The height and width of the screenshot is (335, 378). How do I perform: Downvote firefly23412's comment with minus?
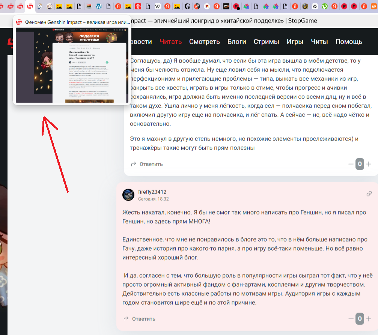pyautogui.click(x=351, y=319)
